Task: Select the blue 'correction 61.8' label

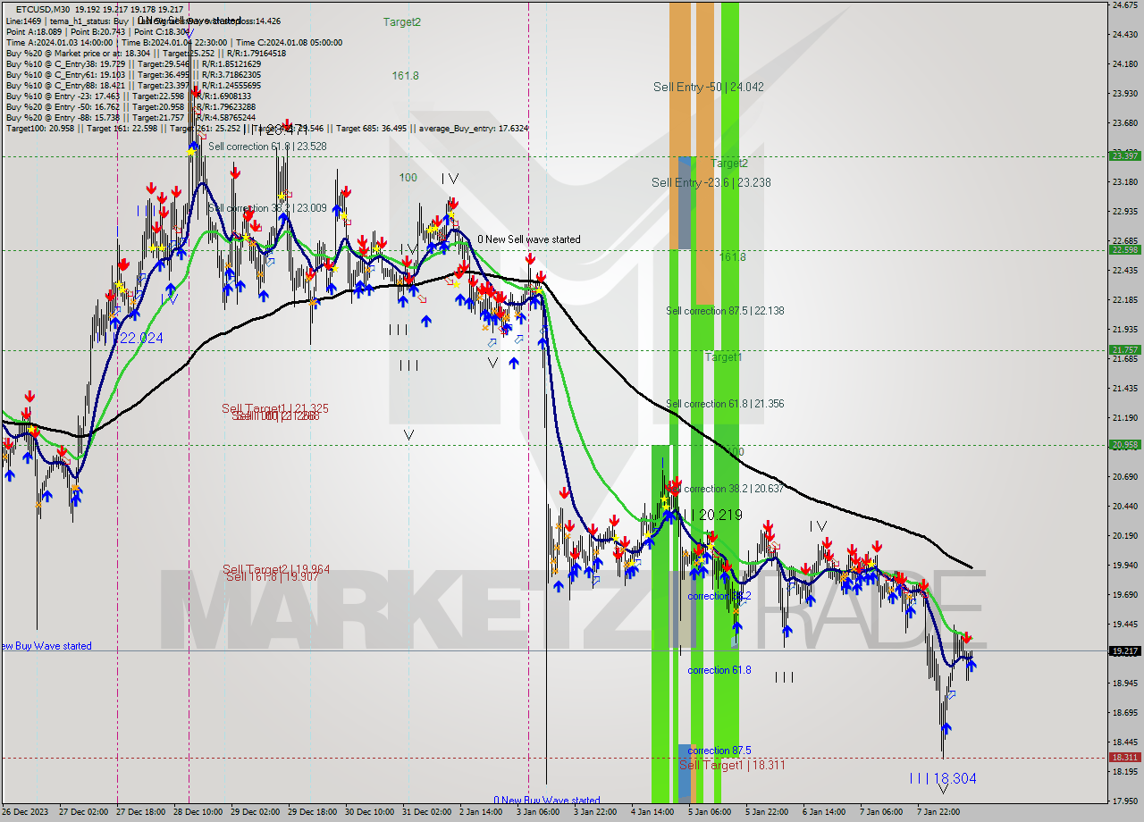Action: (719, 670)
